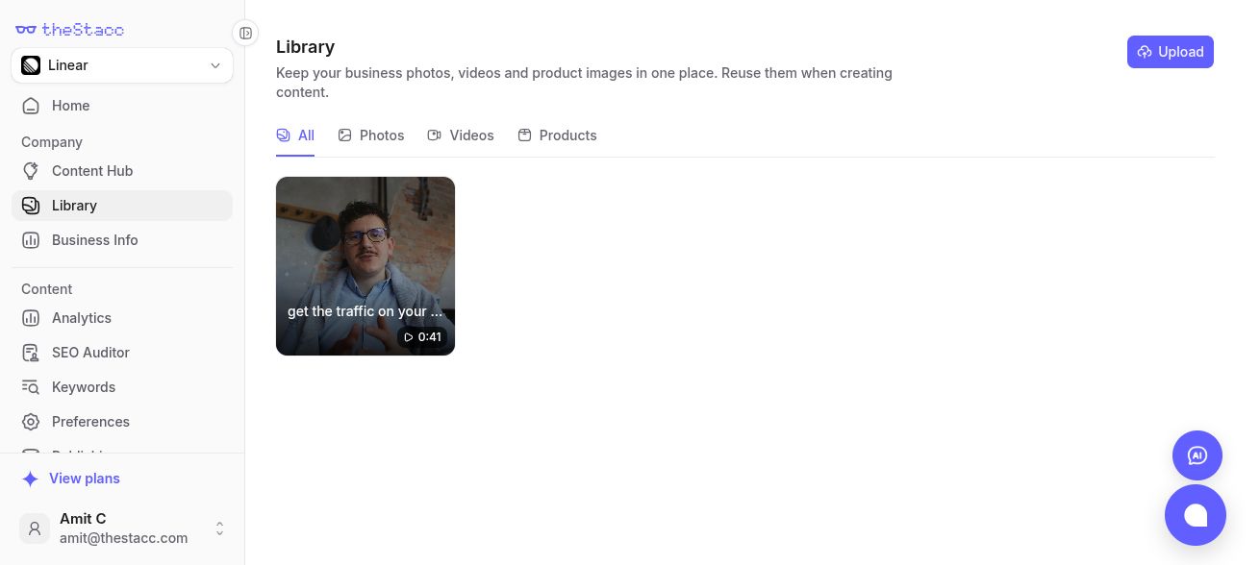Open Preferences in the sidebar
This screenshot has height=565, width=1260.
122,422
